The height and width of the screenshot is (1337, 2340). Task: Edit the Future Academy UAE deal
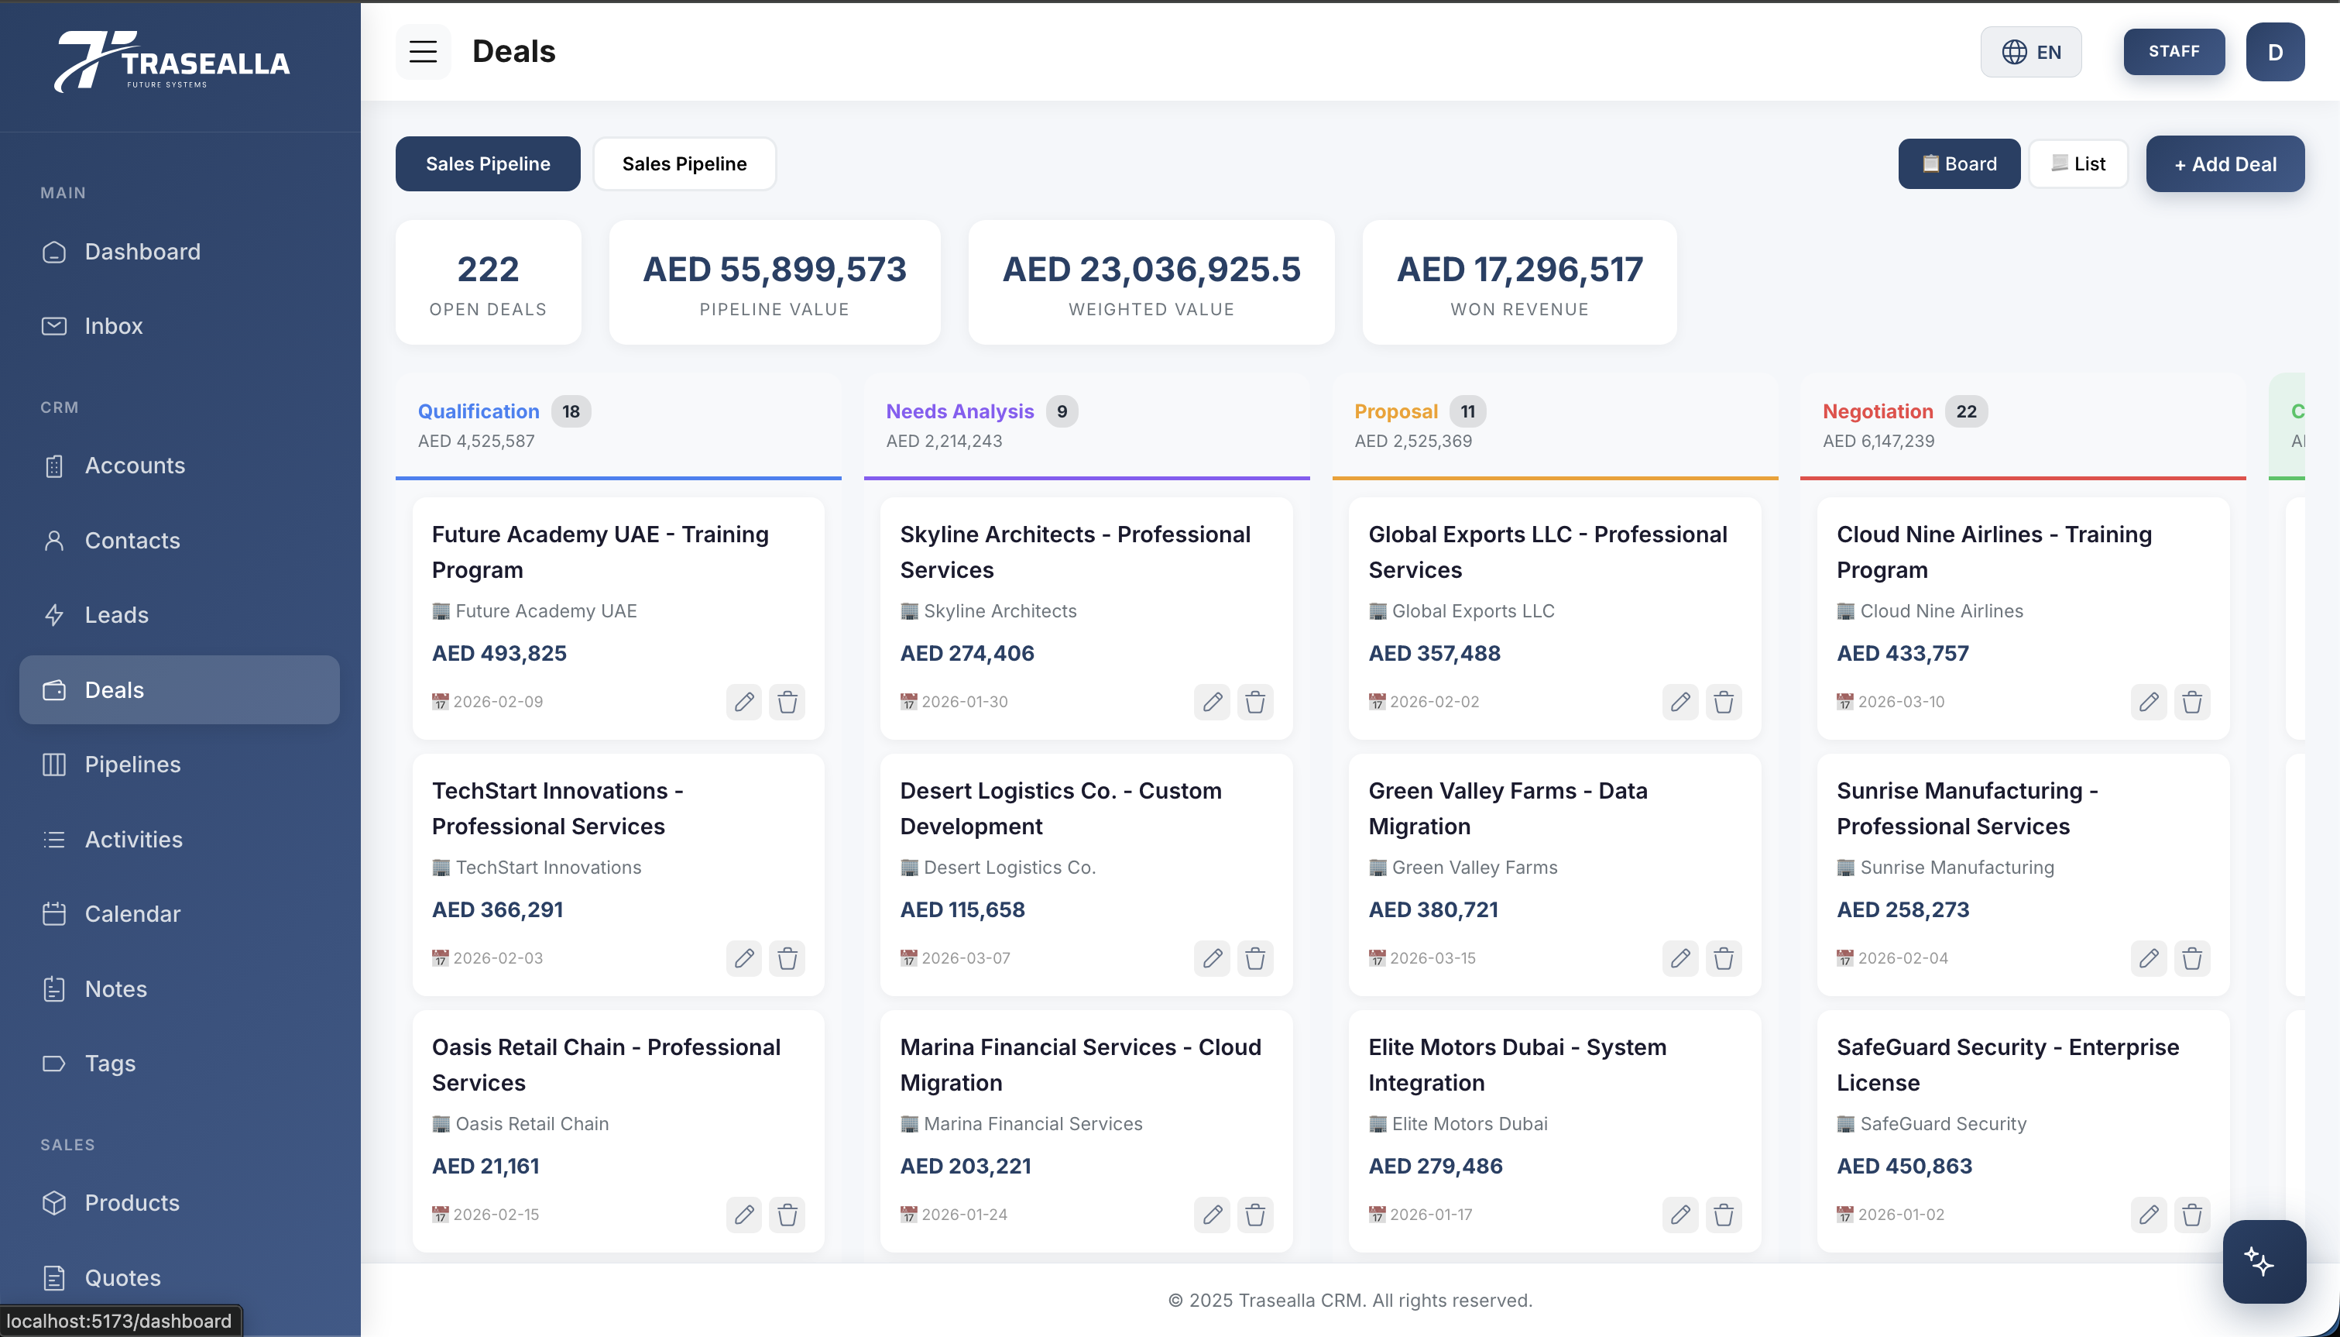click(743, 702)
